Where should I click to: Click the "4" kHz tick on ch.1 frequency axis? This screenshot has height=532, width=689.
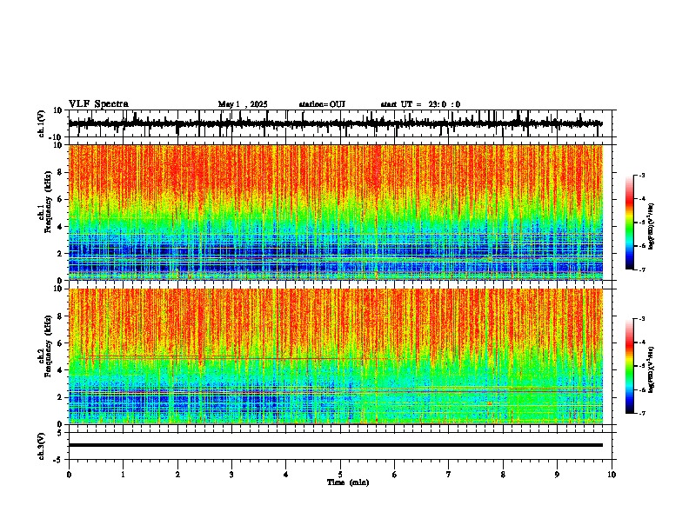61,227
